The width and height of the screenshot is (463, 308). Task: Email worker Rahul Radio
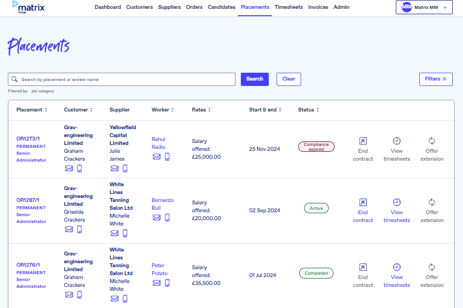156,157
